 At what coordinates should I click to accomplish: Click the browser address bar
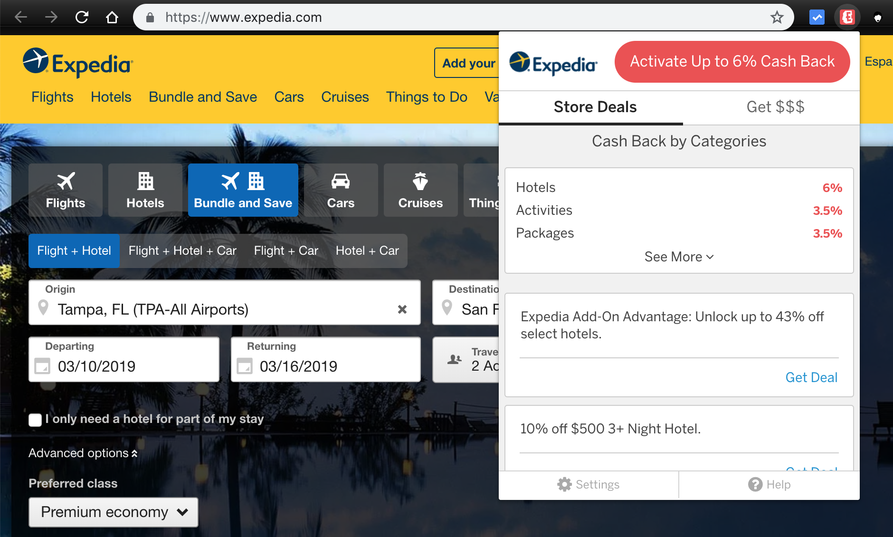click(463, 18)
